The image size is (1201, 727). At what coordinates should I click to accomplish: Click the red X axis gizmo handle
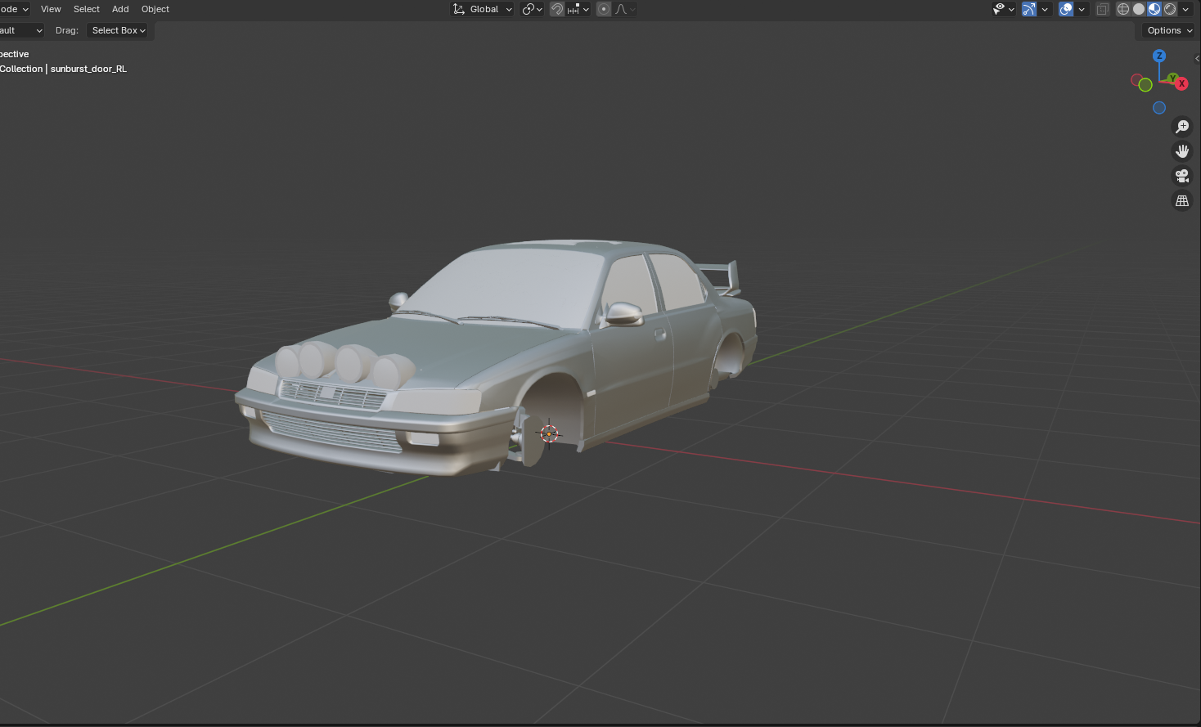point(1181,83)
